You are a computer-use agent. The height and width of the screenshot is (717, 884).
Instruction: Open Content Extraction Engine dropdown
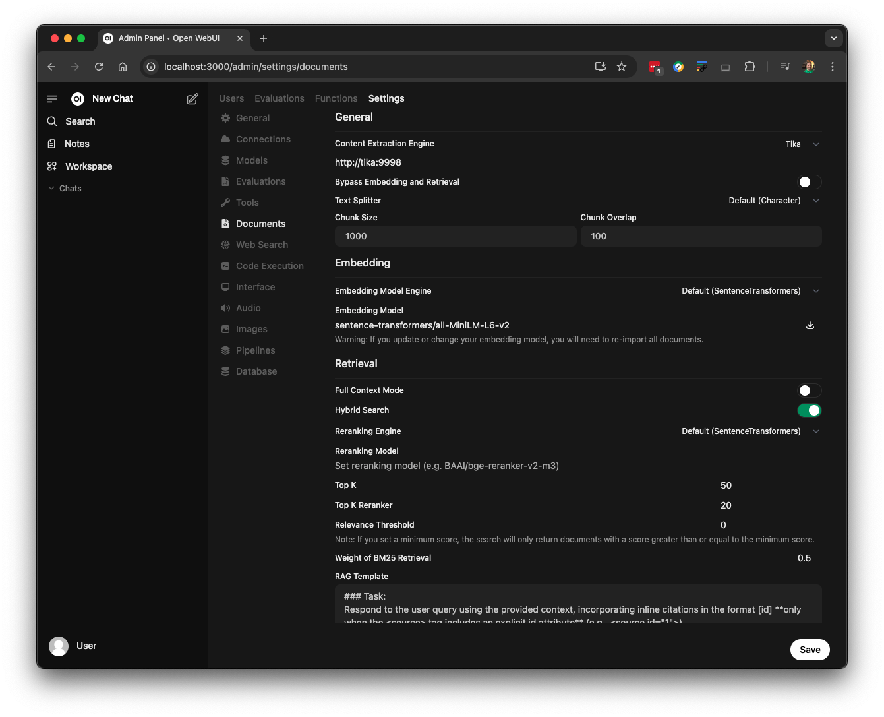tap(802, 144)
